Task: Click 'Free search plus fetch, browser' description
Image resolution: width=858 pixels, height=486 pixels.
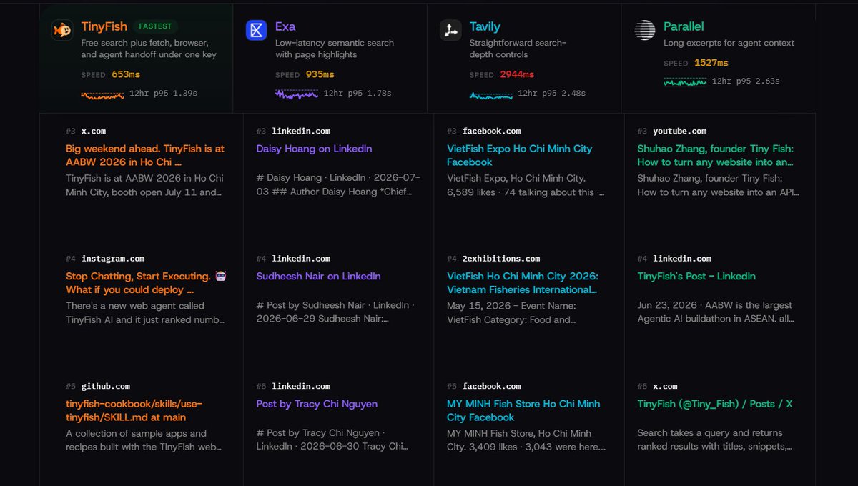Action: 149,49
